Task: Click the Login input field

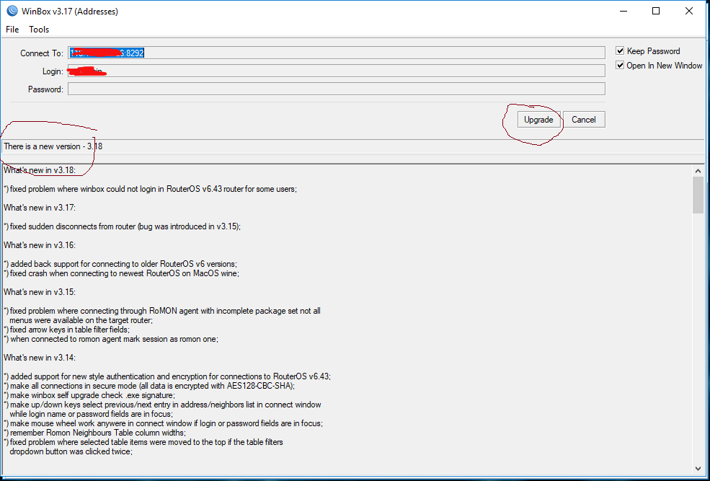Action: 337,71
